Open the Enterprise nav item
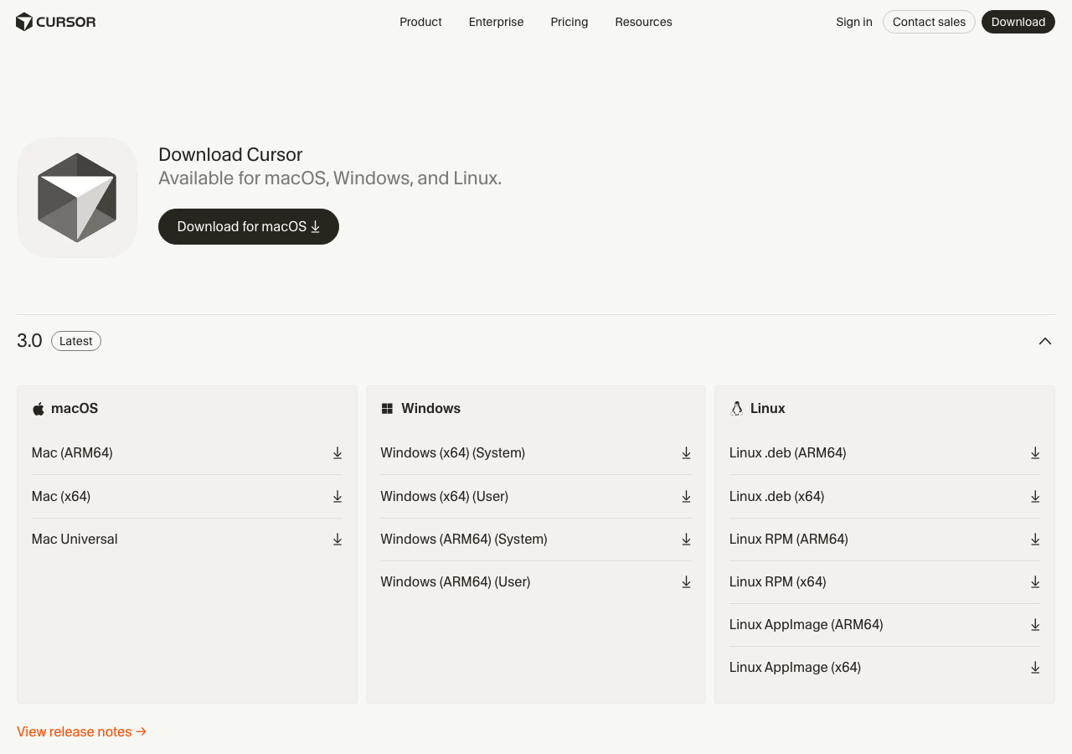 tap(496, 22)
